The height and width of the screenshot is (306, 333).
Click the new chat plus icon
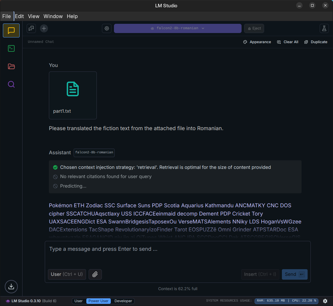(44, 28)
